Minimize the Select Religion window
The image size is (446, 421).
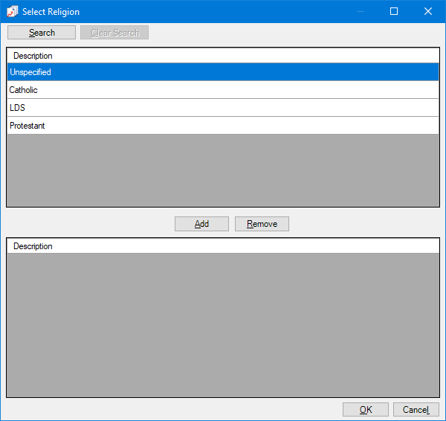[x=360, y=12]
